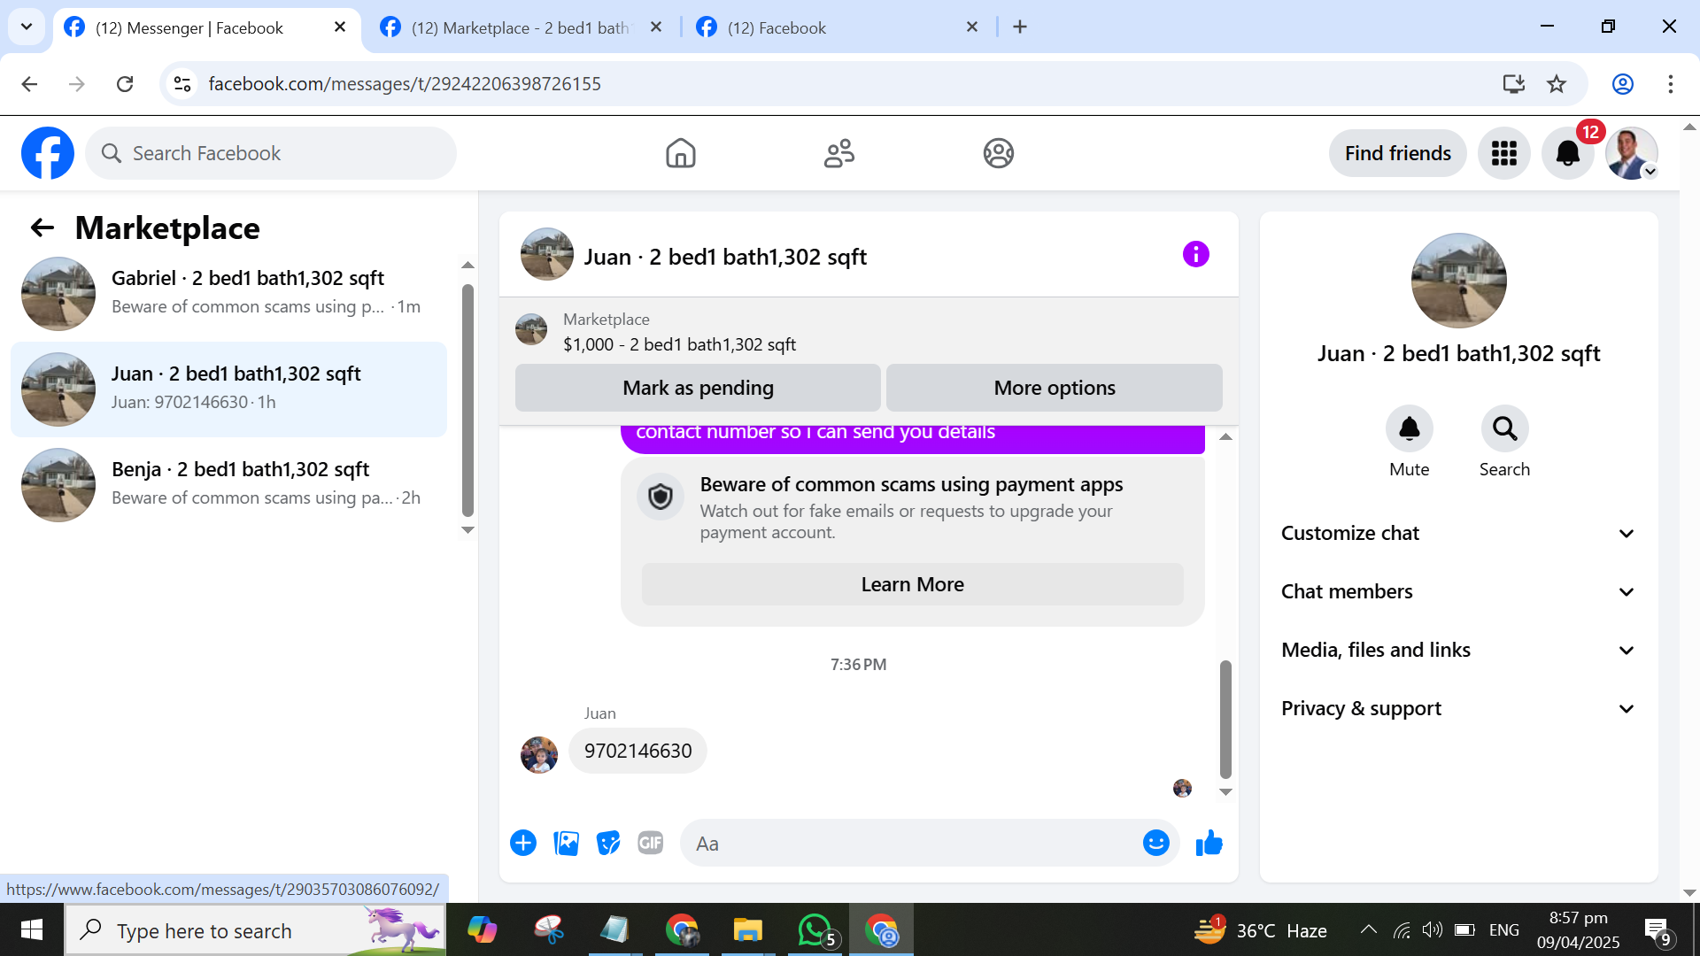Open a new Chrome tab
1700x956 pixels.
(x=1020, y=27)
